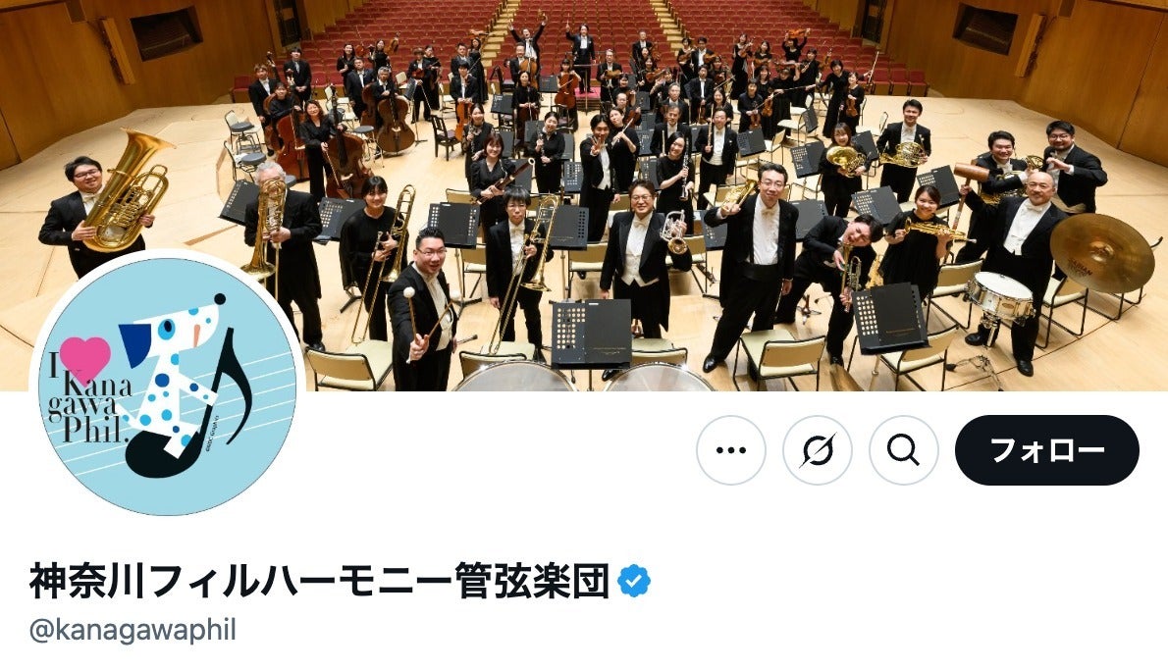Click the pink heart in the avatar logo
The width and height of the screenshot is (1168, 671).
coord(85,359)
